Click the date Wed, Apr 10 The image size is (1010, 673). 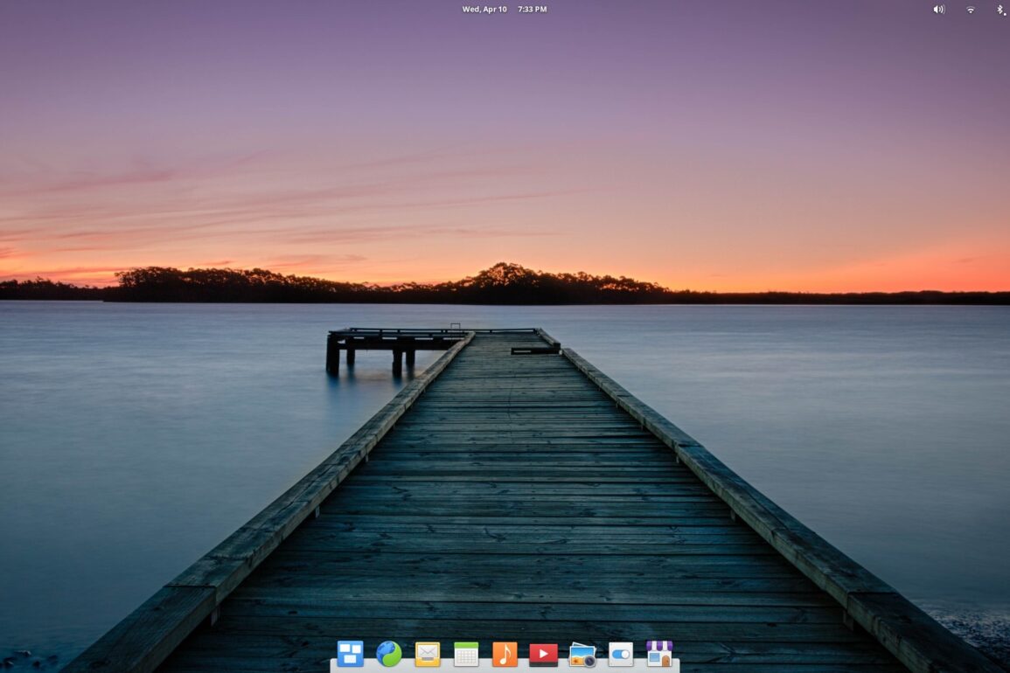[x=484, y=10]
